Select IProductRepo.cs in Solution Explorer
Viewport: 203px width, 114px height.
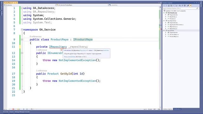[174, 35]
